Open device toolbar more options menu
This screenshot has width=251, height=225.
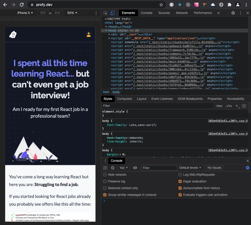[x=96, y=13]
